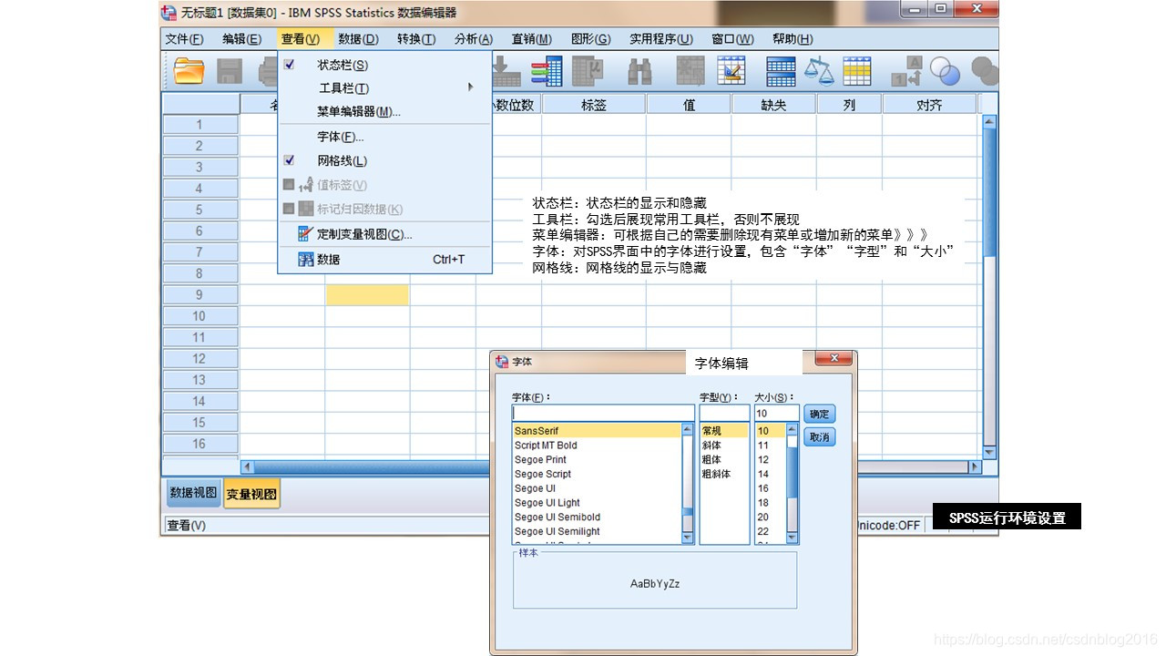Click the binoculars Find icon
This screenshot has width=1166, height=656.
point(639,71)
